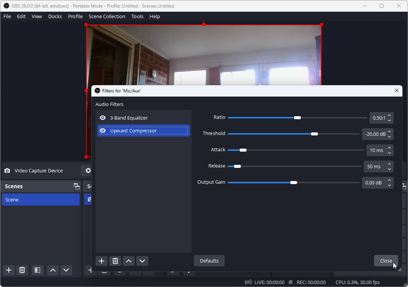Add a new audio filter with plus icon
Image resolution: width=408 pixels, height=287 pixels.
[102, 261]
